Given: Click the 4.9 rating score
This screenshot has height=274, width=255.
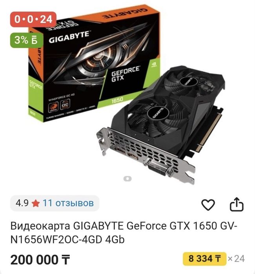Looking at the screenshot, I should [22, 203].
